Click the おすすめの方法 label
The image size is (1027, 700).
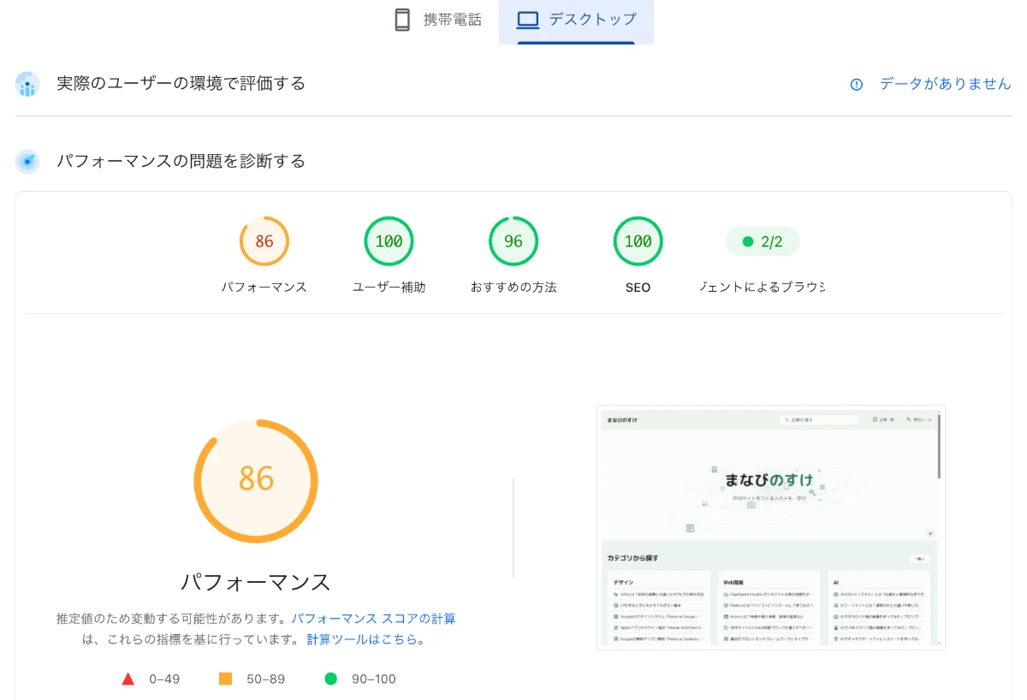[513, 288]
